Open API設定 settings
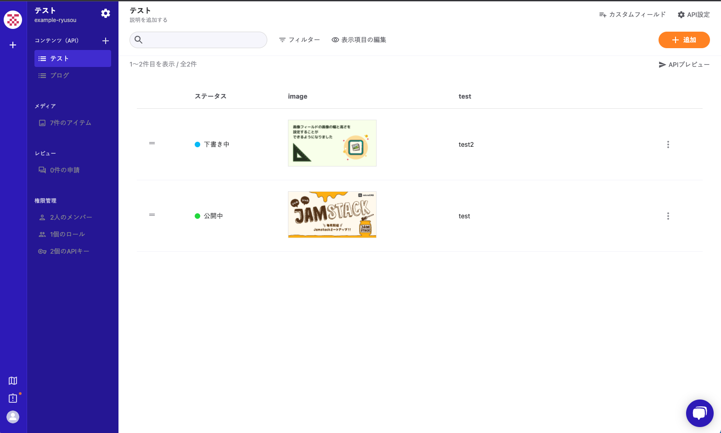Image resolution: width=721 pixels, height=433 pixels. point(693,15)
